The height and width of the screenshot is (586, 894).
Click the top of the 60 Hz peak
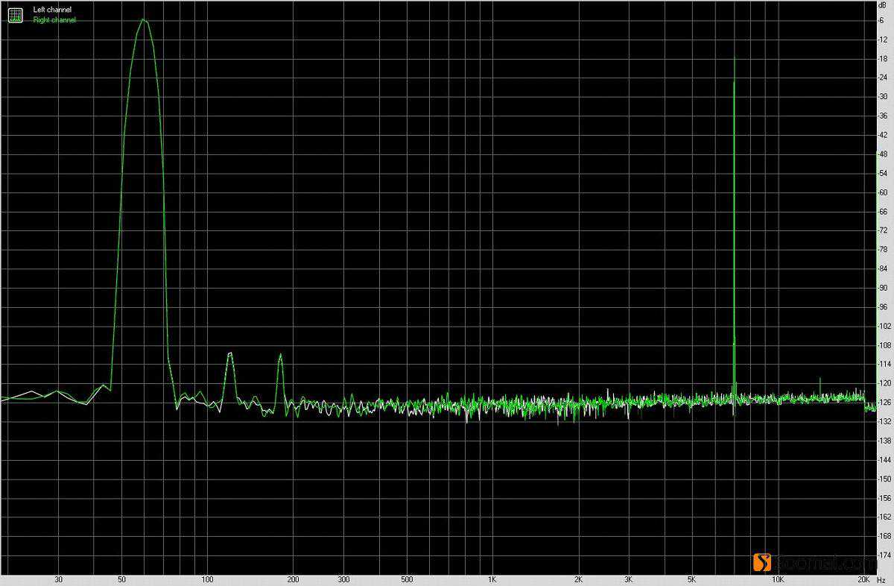pyautogui.click(x=143, y=20)
